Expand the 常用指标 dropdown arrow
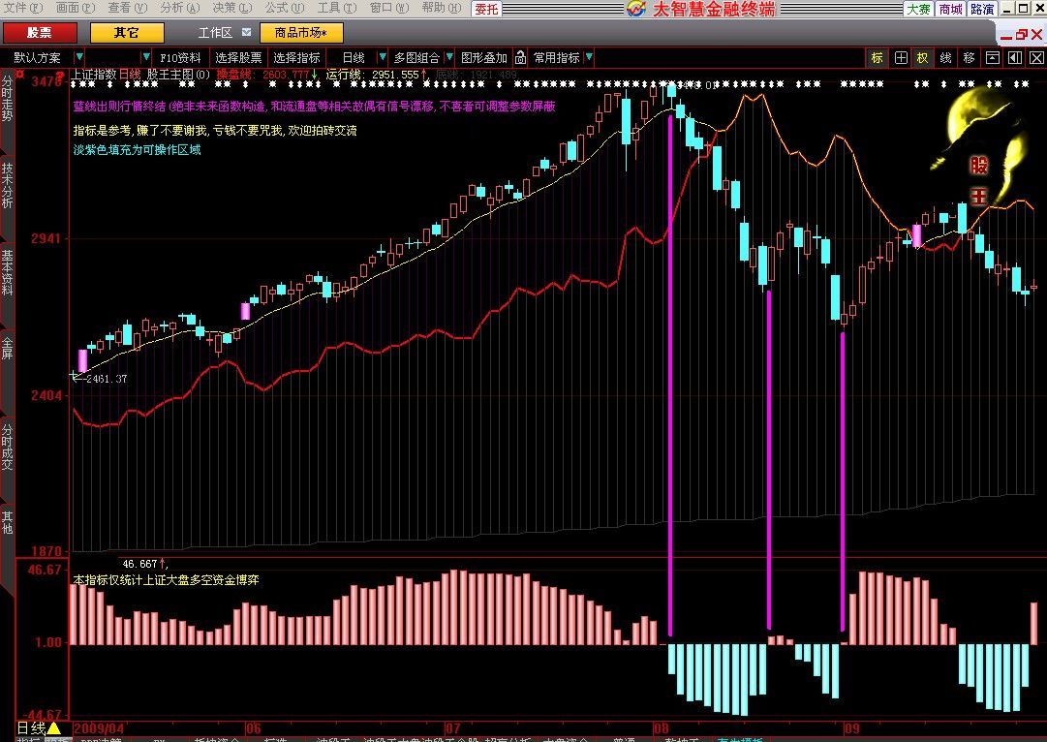This screenshot has height=742, width=1047. tap(589, 57)
